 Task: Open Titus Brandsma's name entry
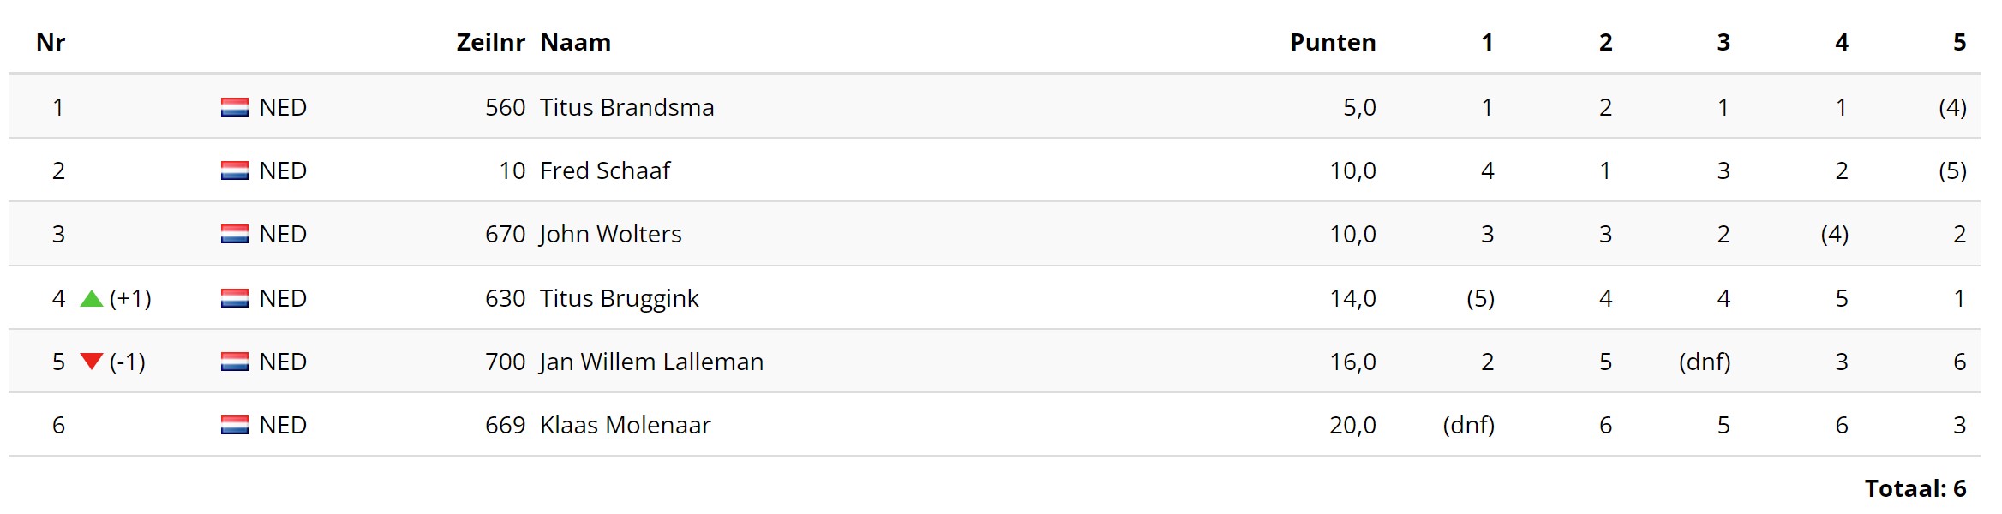point(626,107)
